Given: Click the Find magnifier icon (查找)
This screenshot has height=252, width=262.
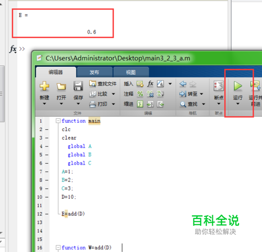Looking at the screenshot, I should point(183,105).
